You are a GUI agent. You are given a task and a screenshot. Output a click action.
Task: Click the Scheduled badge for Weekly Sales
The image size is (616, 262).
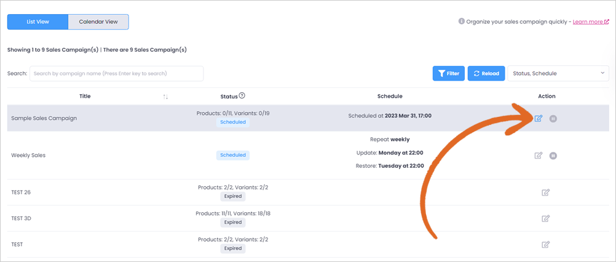233,155
